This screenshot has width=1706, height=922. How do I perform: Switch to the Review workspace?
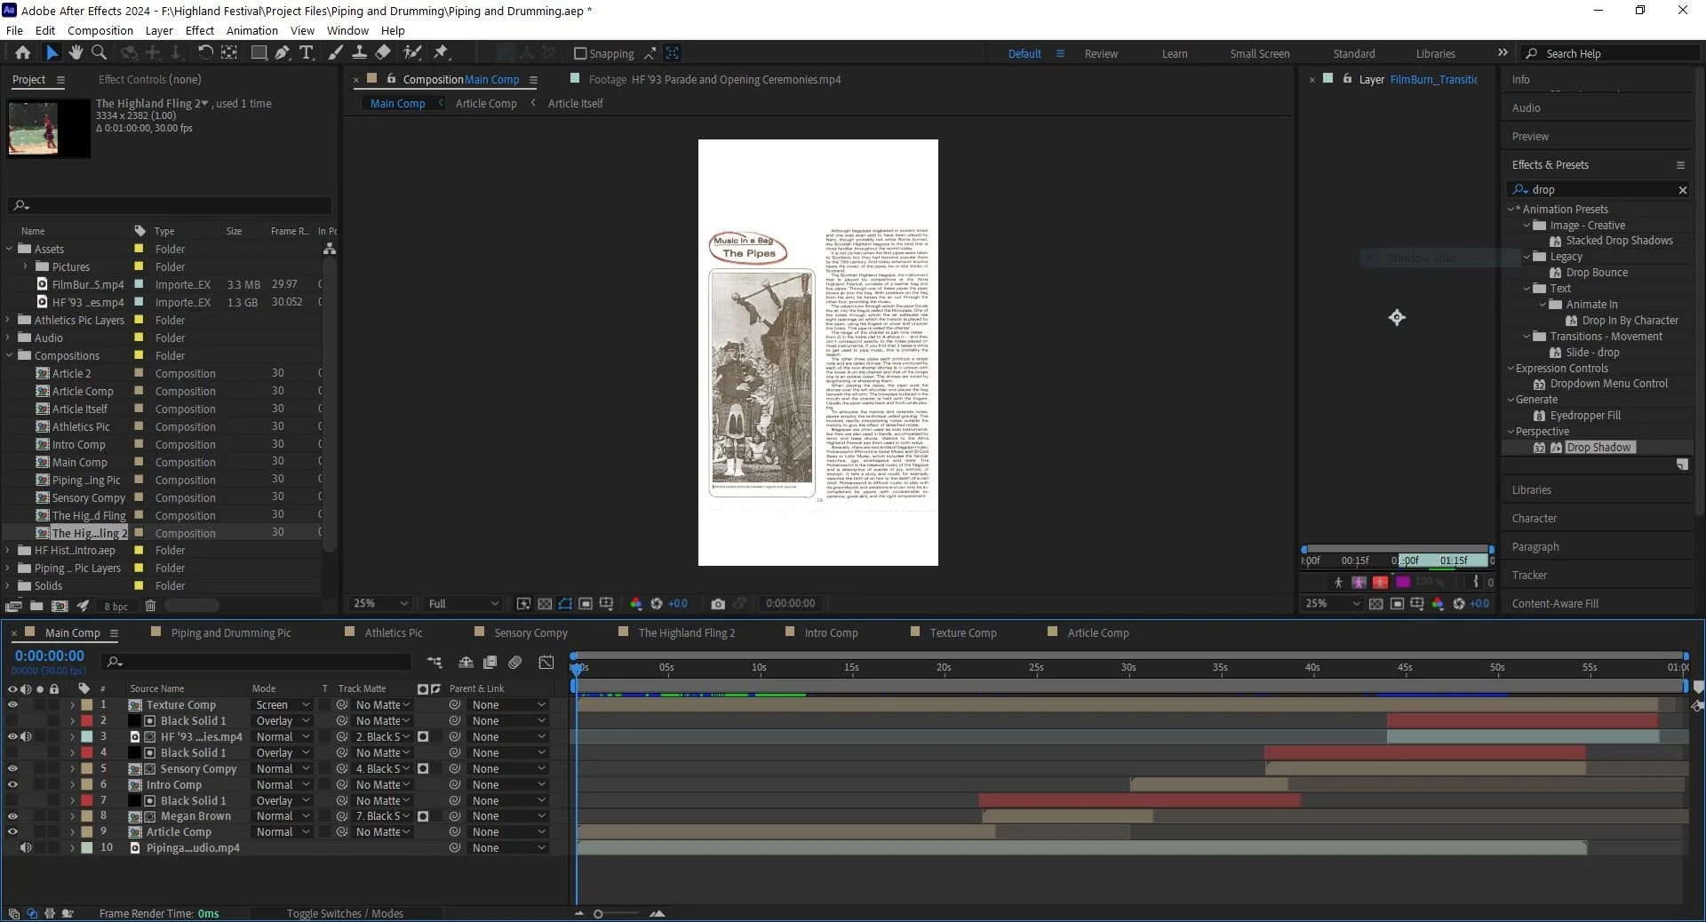click(x=1101, y=54)
